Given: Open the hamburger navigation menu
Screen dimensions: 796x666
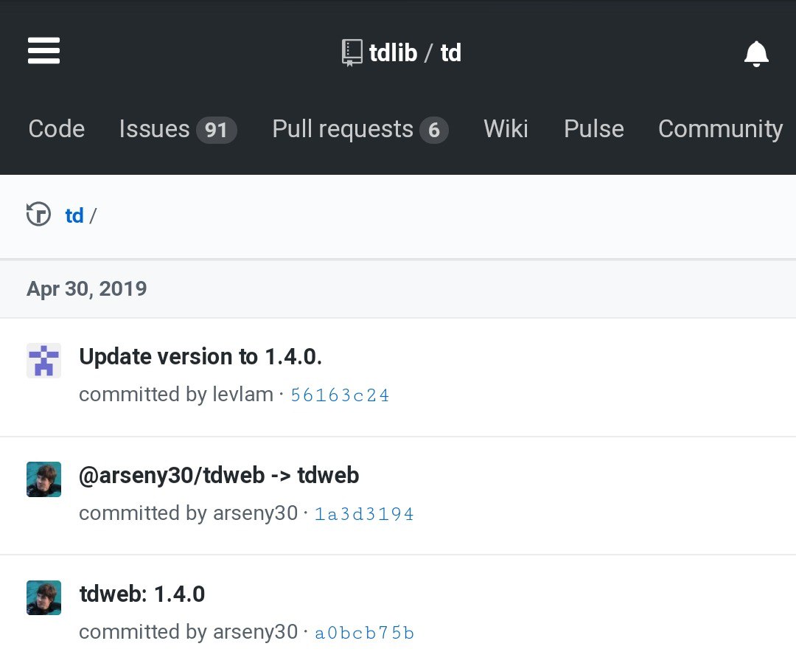Looking at the screenshot, I should 43,52.
